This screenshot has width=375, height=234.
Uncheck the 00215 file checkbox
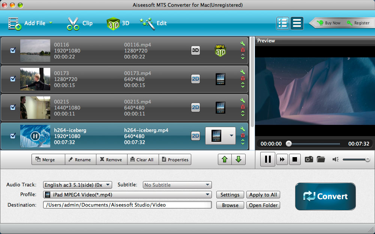point(13,107)
